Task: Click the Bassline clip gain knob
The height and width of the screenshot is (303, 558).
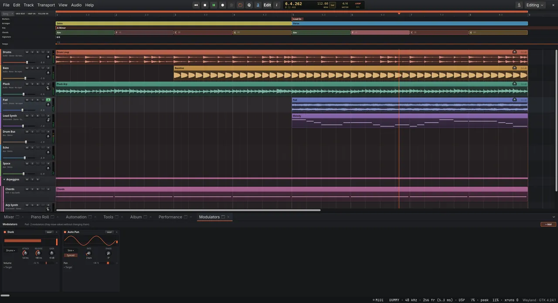Action: click(x=514, y=68)
